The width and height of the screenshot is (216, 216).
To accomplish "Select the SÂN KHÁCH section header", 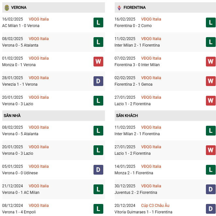I will click(127, 116).
